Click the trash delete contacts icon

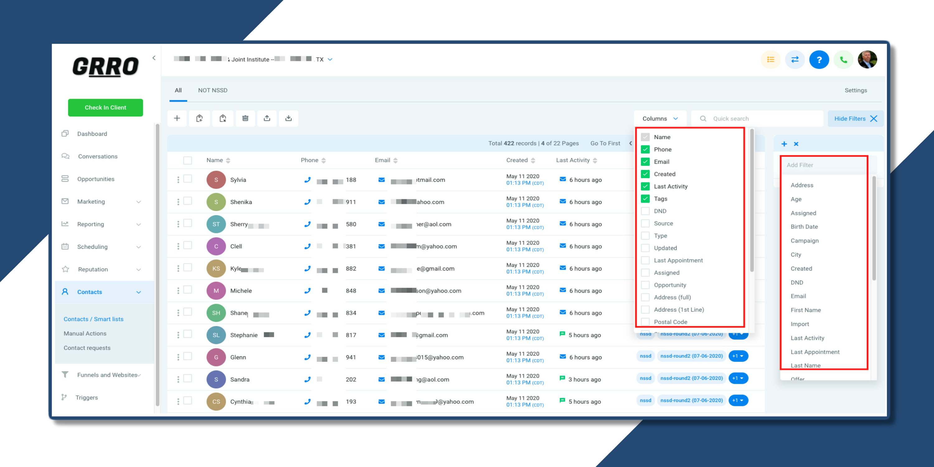click(x=245, y=118)
